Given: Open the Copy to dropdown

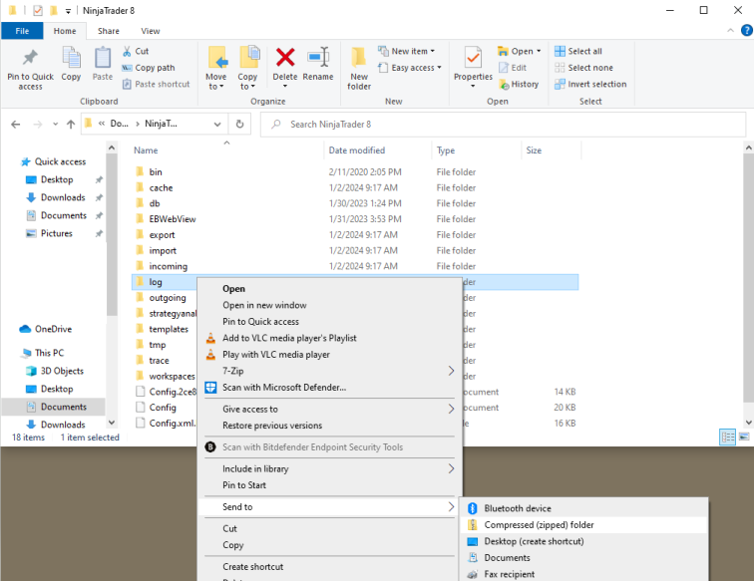Looking at the screenshot, I should [247, 68].
